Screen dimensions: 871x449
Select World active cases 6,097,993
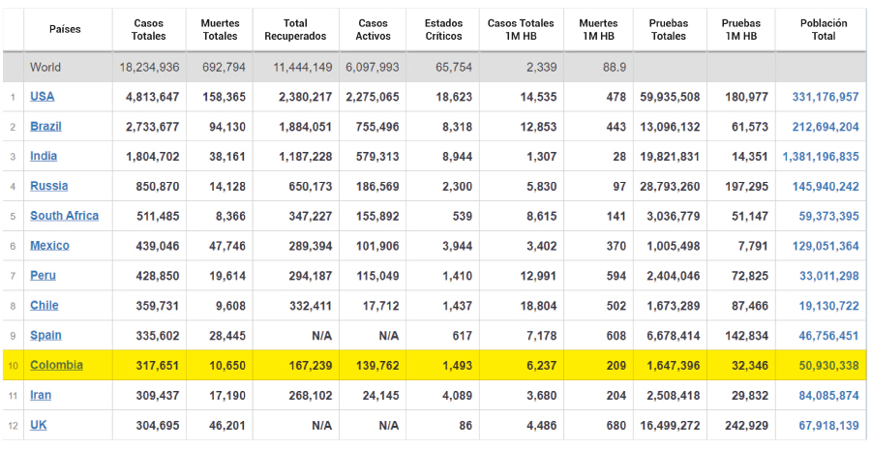373,67
